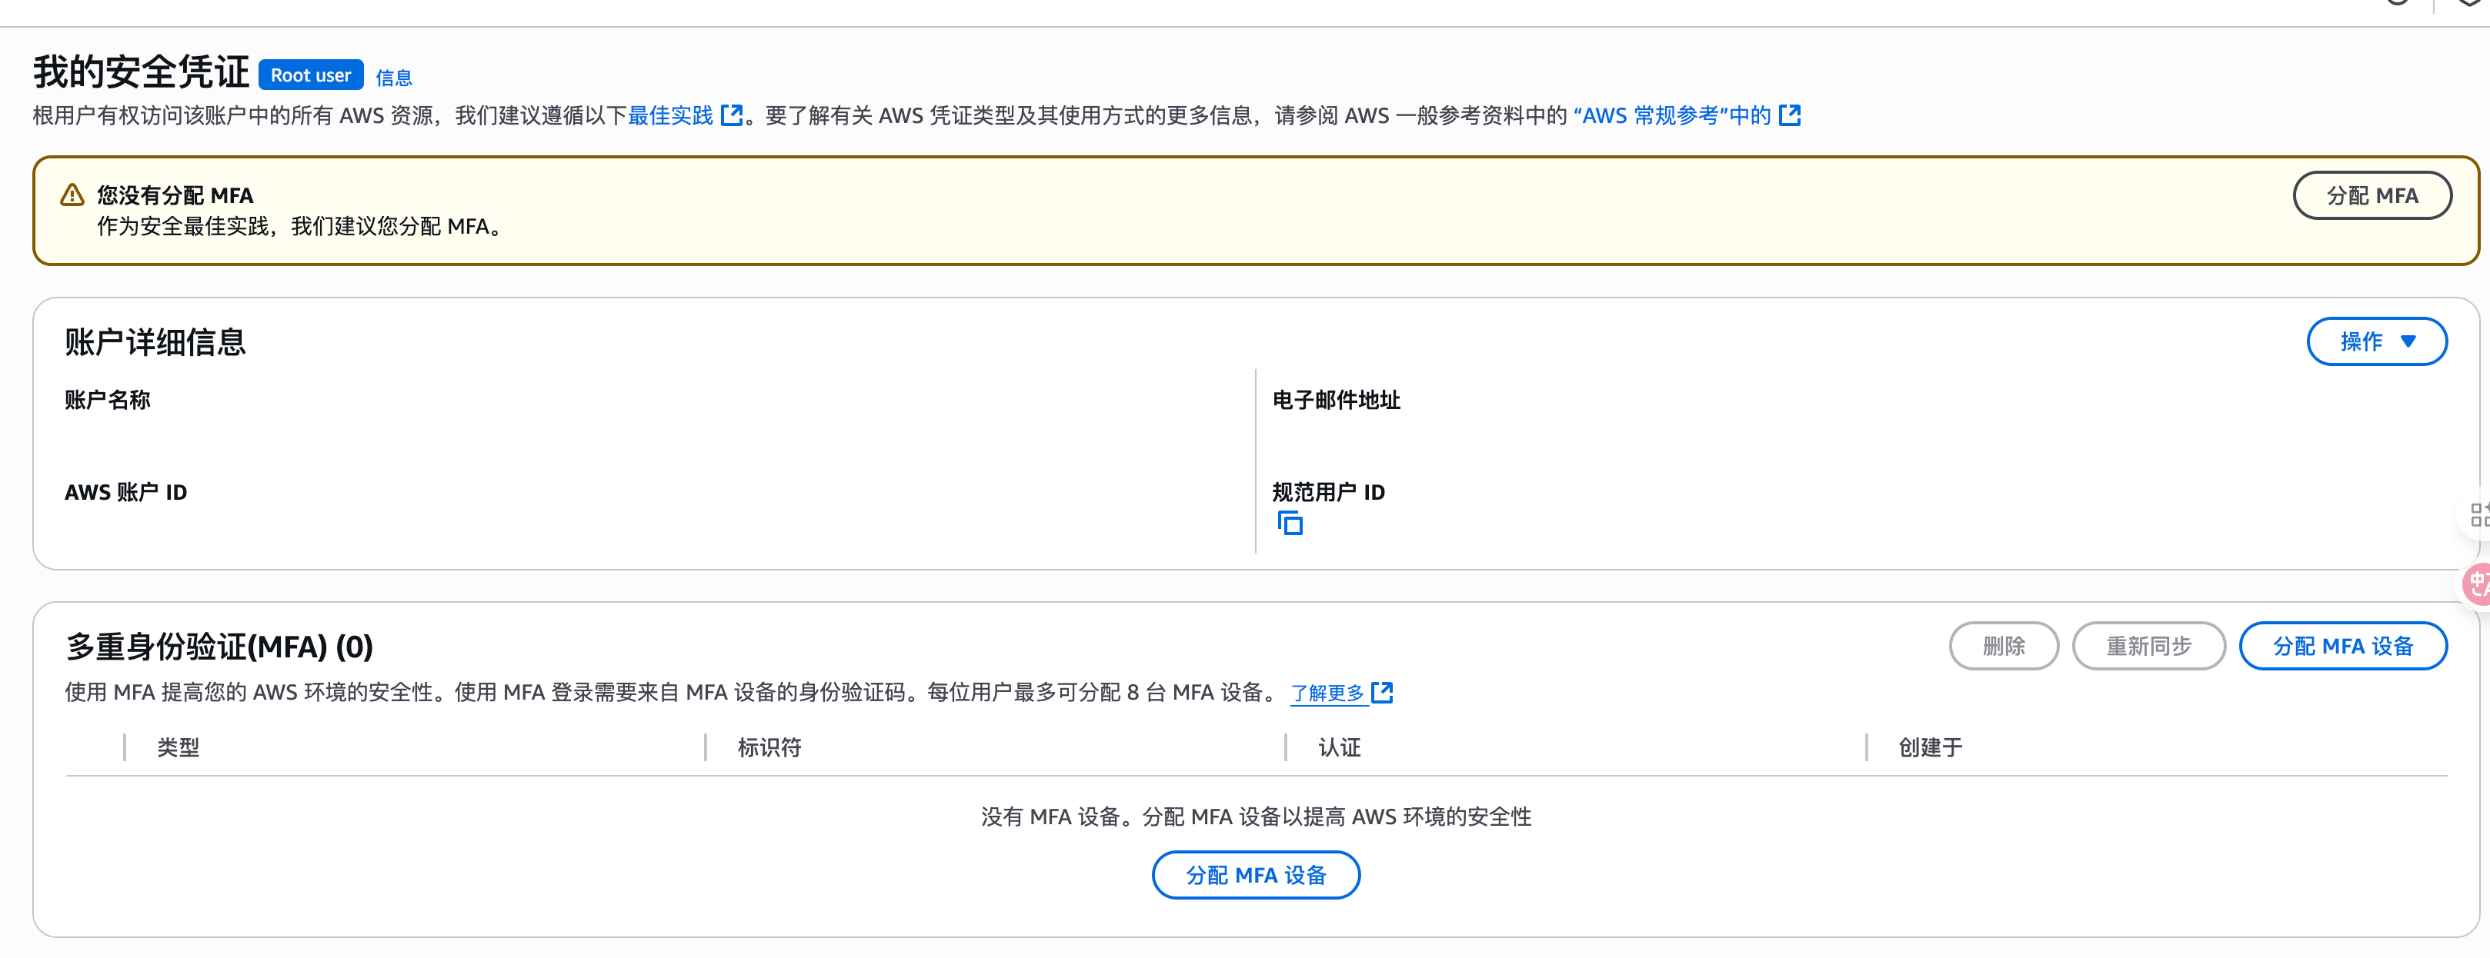The height and width of the screenshot is (958, 2490).
Task: Click external-link icon after "AWS 常规参考"中的
Action: tap(1789, 116)
